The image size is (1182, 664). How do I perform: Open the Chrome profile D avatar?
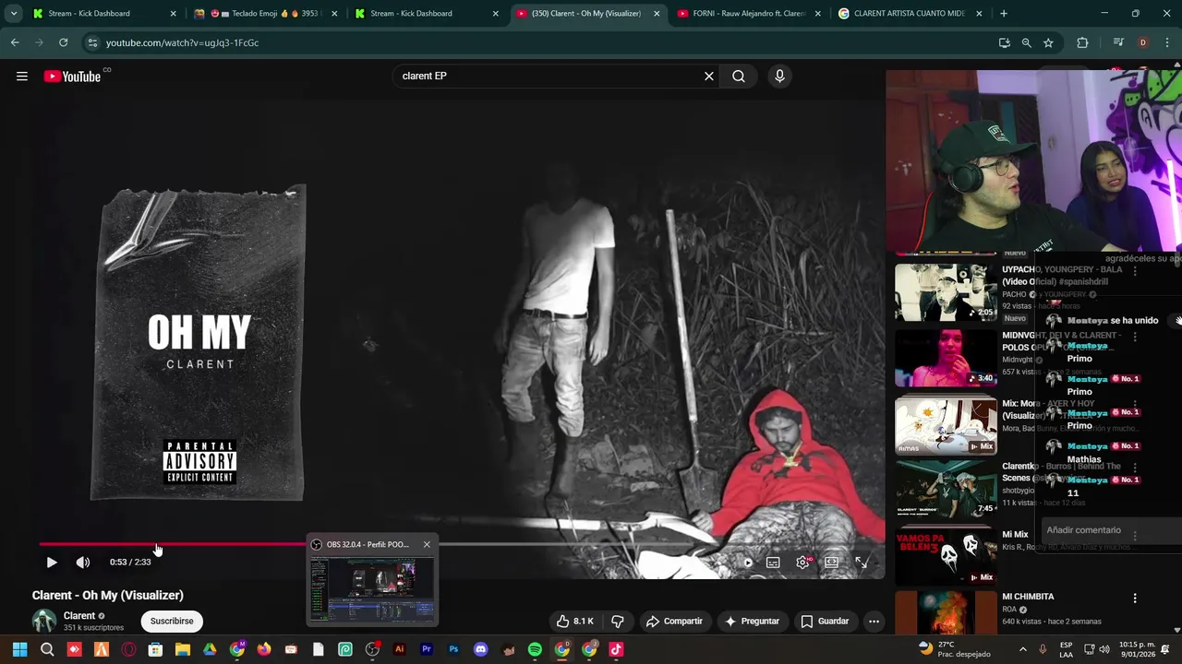pyautogui.click(x=1142, y=42)
